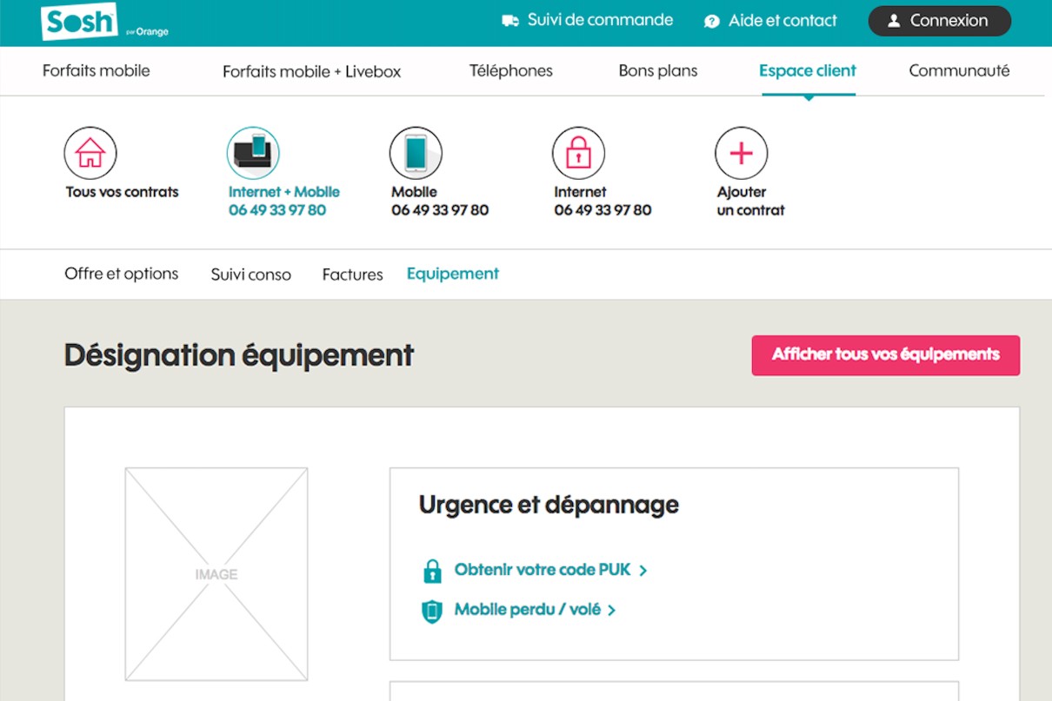Switch to Offre et options tab
This screenshot has height=701, width=1052.
point(122,274)
